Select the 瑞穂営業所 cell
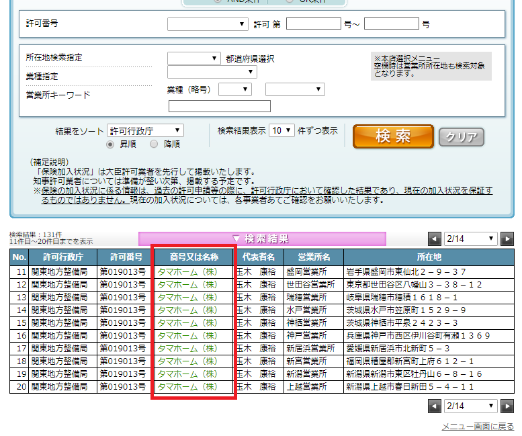Image resolution: width=522 pixels, height=436 pixels. (x=314, y=297)
